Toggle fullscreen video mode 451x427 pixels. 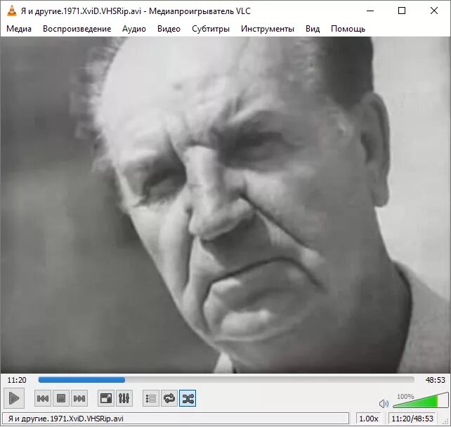click(106, 398)
